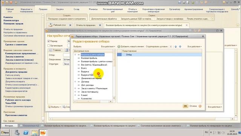Switch to 1C Enterprise taskbar icon
Screen dimensions: 241x136
tap(43, 133)
